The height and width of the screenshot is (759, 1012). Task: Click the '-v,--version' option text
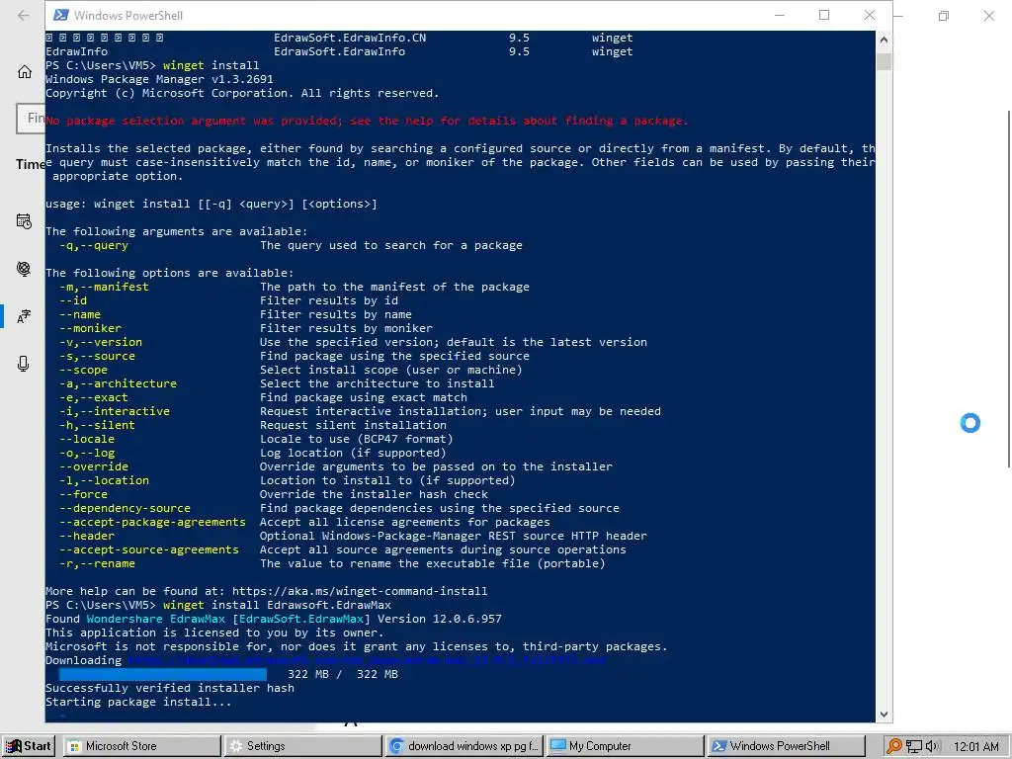pos(101,342)
